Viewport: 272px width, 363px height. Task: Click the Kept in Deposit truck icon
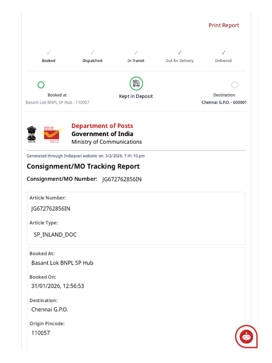coord(136,84)
